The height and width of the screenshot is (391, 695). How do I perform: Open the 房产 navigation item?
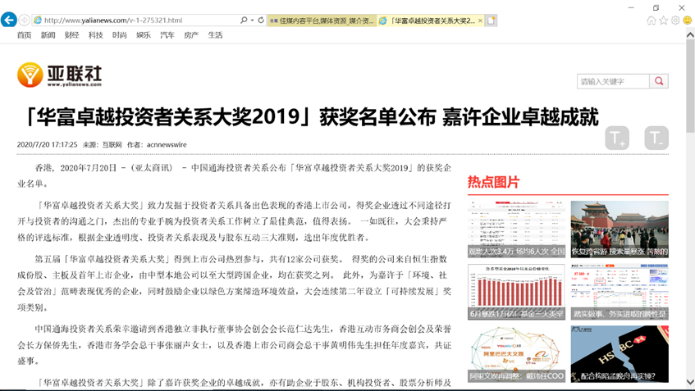pyautogui.click(x=191, y=35)
